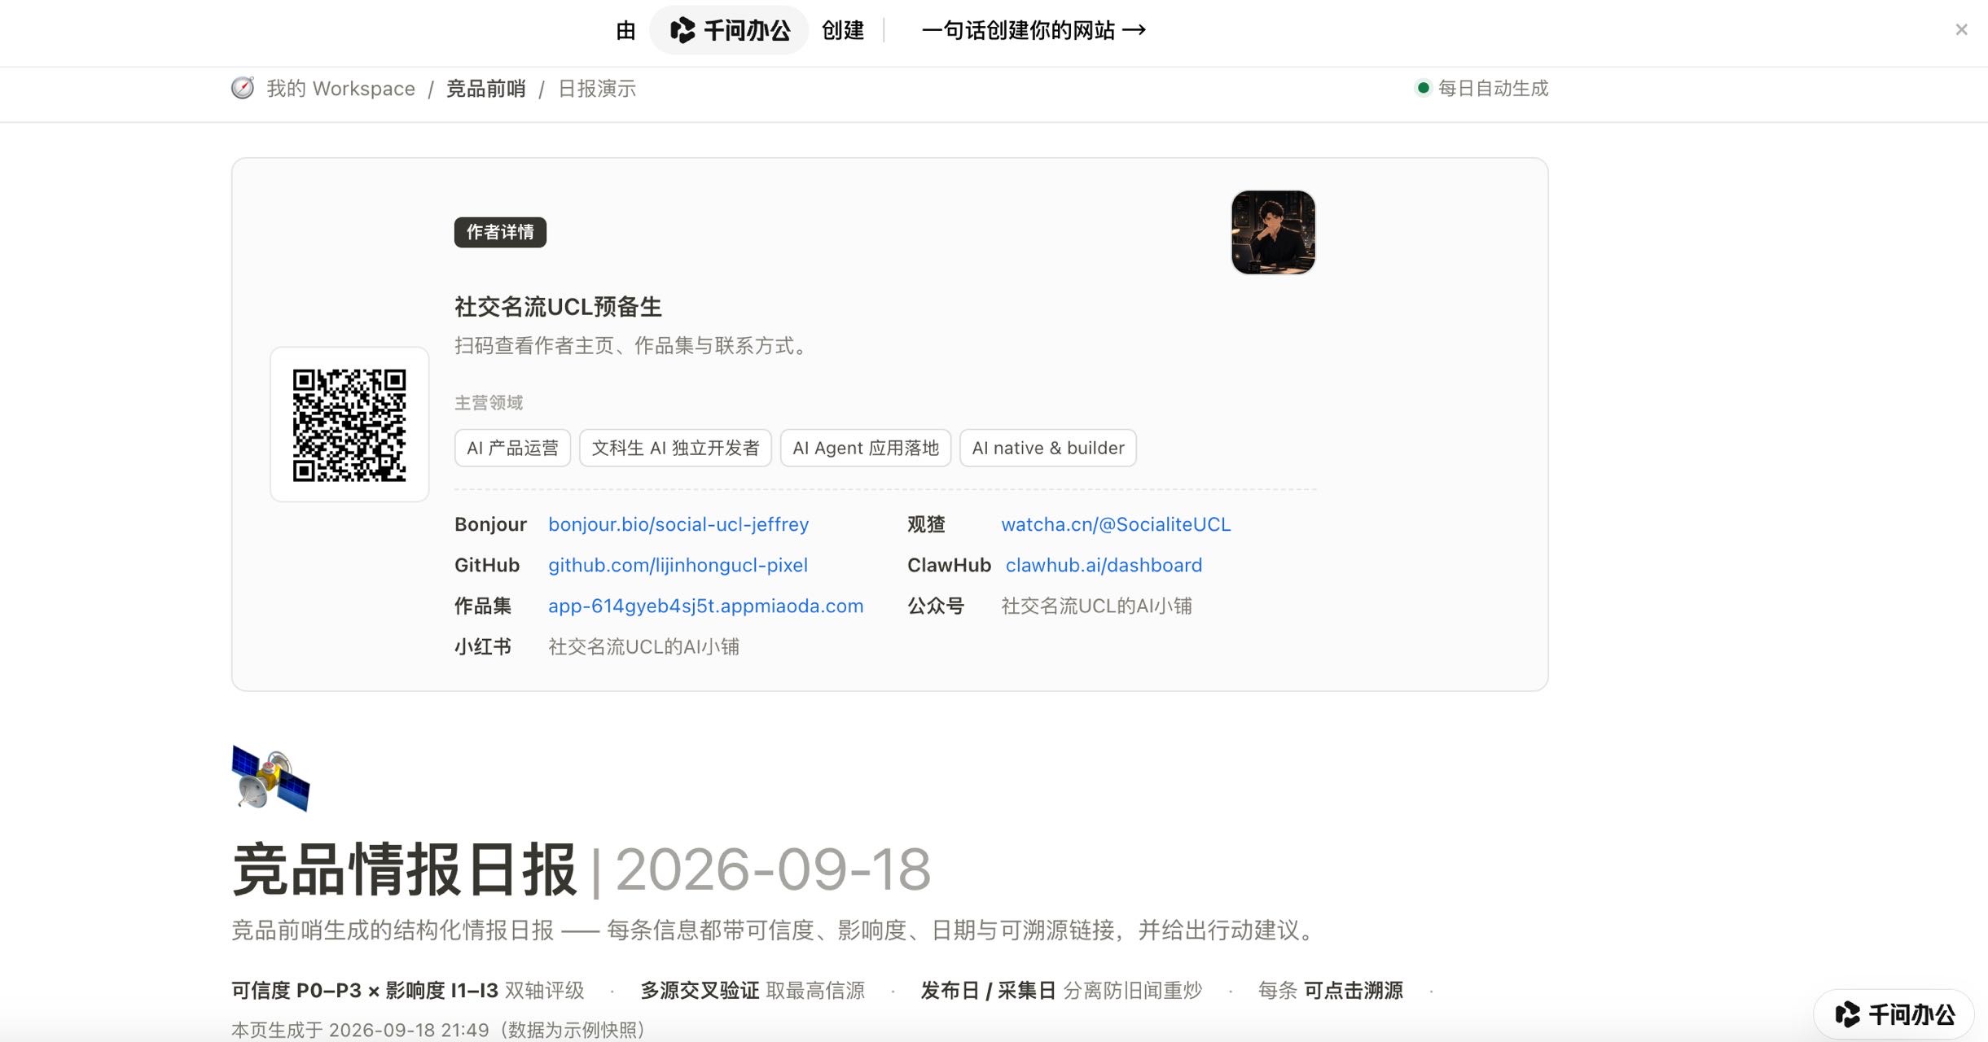Click the satellite emoji icon
Image resolution: width=1988 pixels, height=1042 pixels.
click(270, 778)
